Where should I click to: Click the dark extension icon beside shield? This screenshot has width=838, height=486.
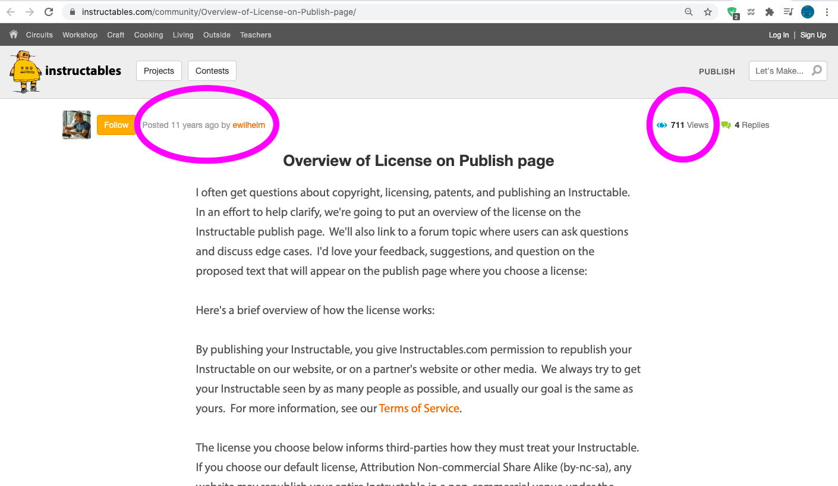[751, 12]
